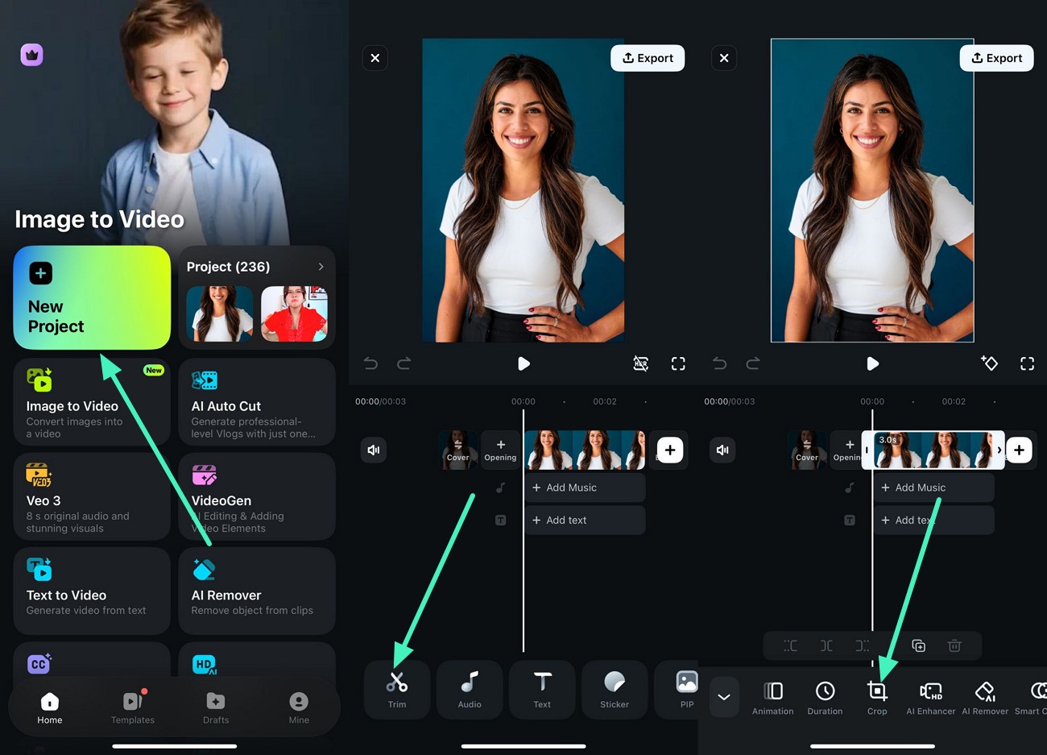1047x755 pixels.
Task: Open the Sticker tool
Action: [614, 689]
